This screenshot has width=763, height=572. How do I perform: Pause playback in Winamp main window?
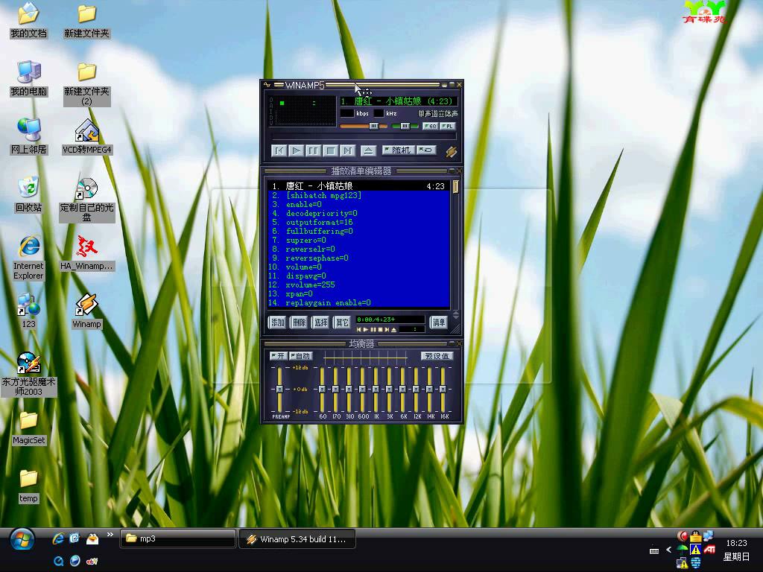(x=314, y=150)
